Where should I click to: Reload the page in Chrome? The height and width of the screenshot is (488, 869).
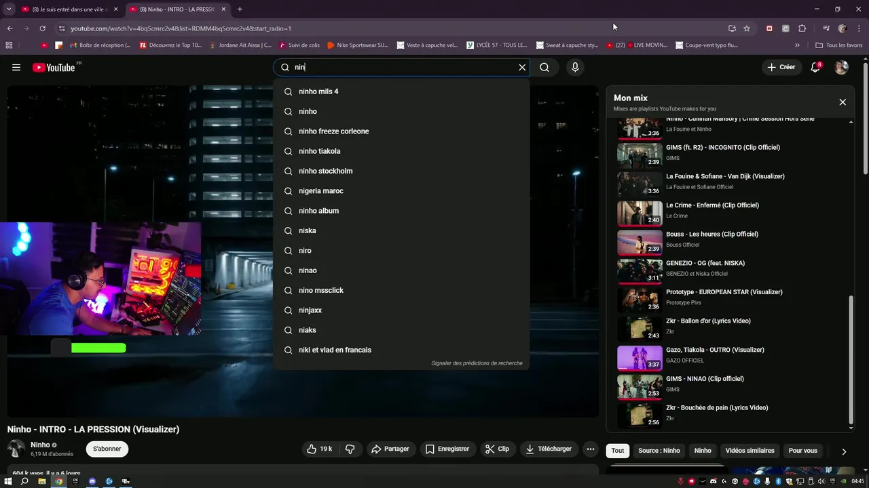42,28
